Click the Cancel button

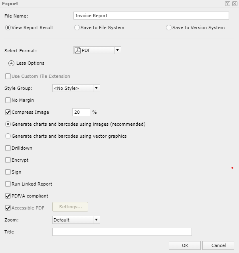click(x=218, y=245)
